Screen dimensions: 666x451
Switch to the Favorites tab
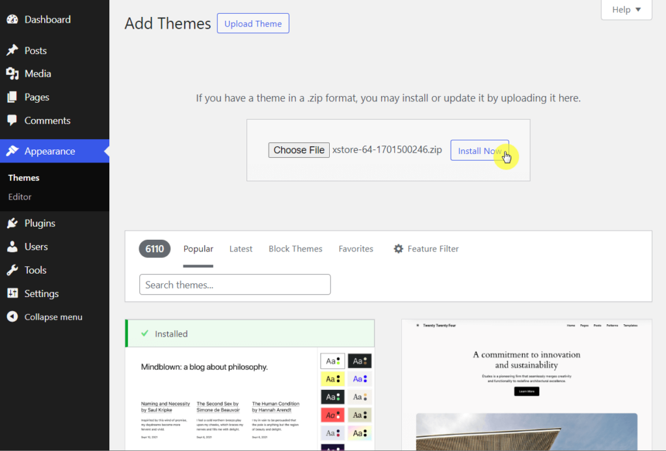(356, 248)
